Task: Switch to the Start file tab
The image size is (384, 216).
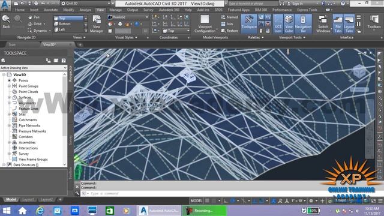Action: pyautogui.click(x=12, y=44)
